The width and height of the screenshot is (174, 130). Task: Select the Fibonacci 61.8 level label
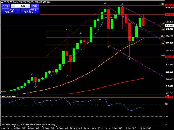point(163,24)
